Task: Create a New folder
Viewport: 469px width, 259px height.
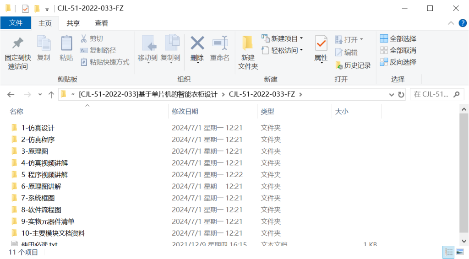Action: coord(248,53)
